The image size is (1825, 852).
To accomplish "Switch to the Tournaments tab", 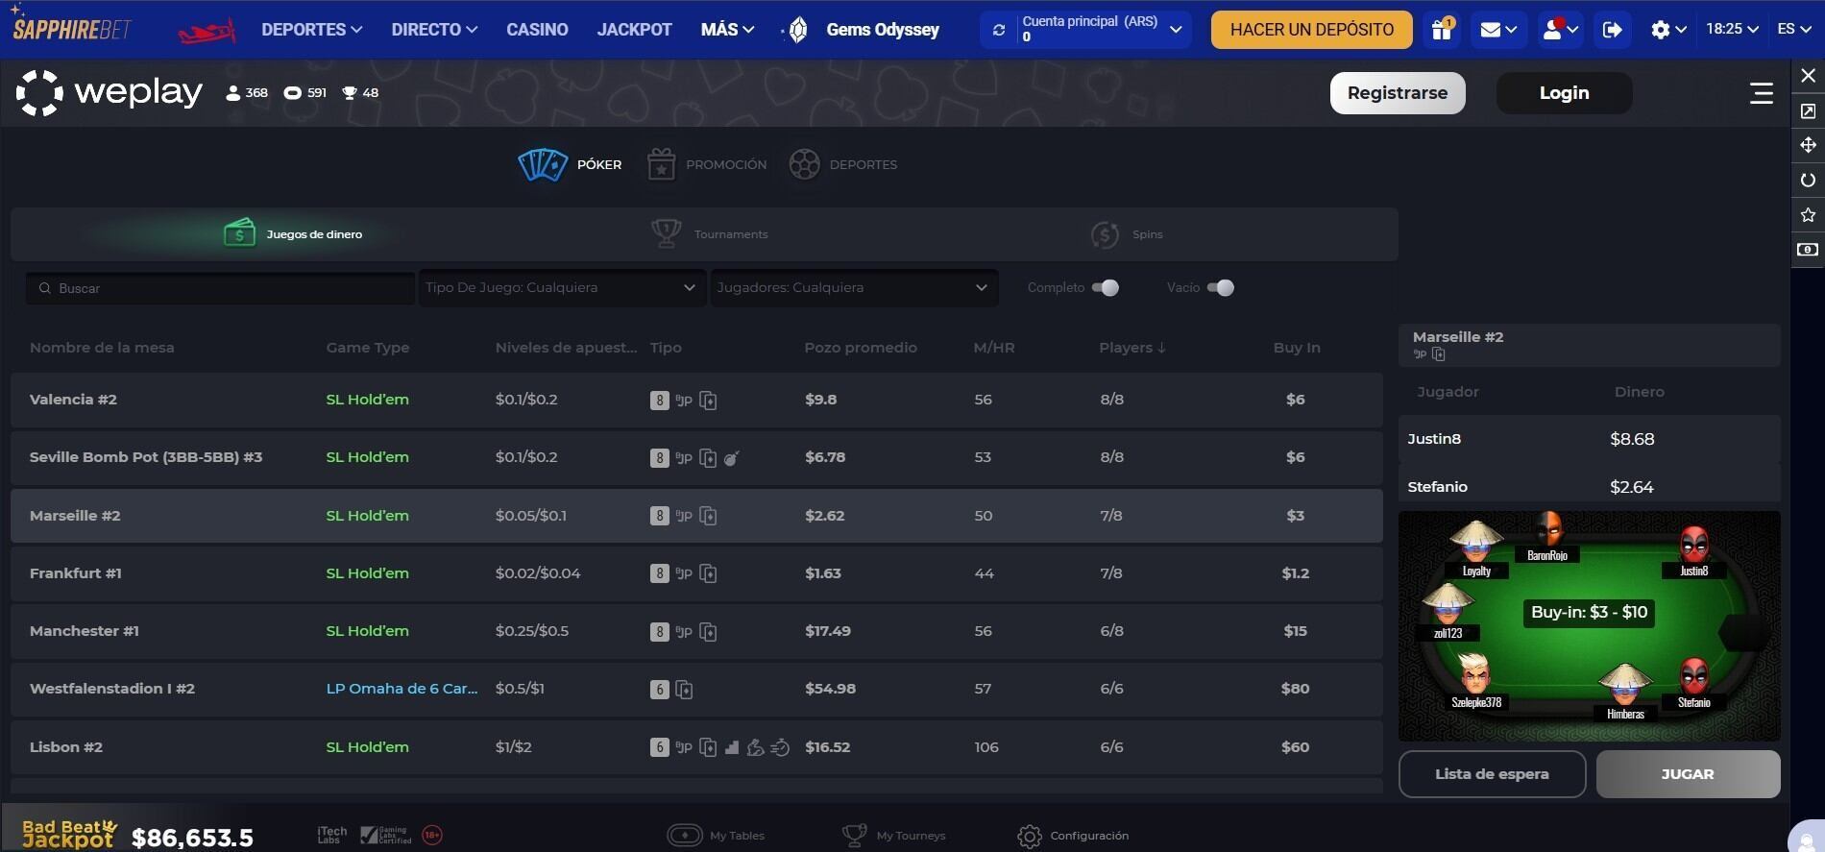I will [710, 234].
